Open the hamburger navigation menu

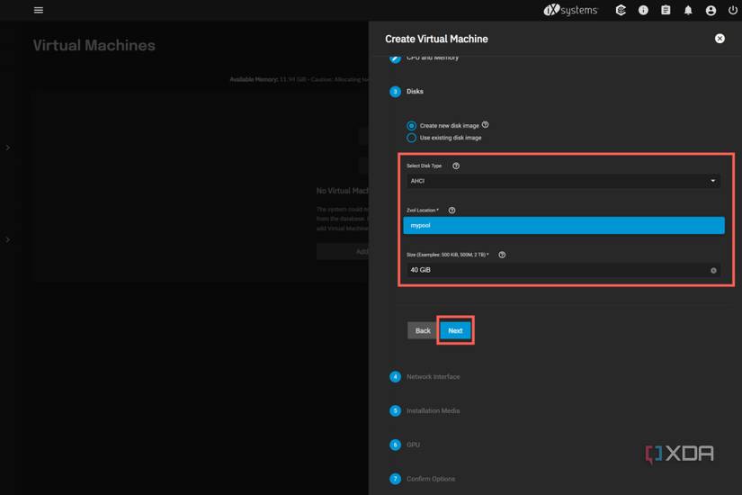(x=39, y=10)
